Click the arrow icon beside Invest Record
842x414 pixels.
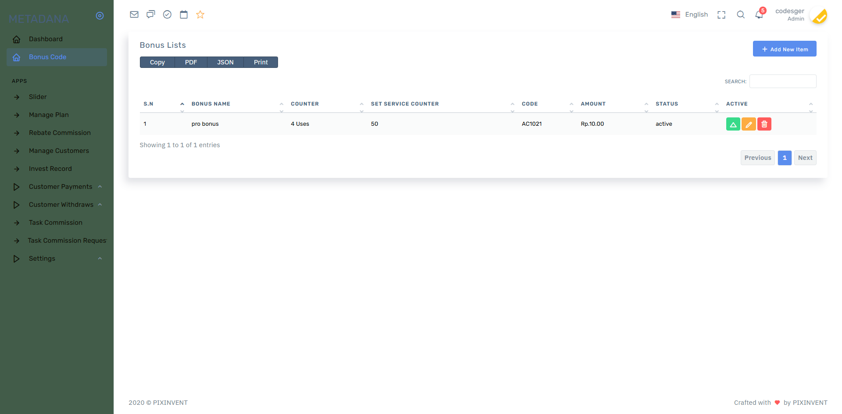(x=17, y=169)
